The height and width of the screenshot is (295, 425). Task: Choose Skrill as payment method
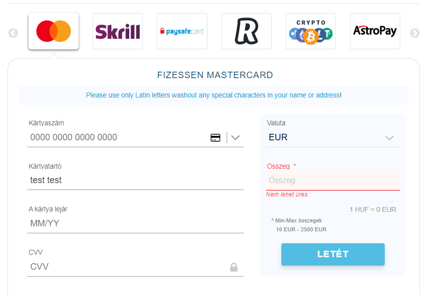118,31
